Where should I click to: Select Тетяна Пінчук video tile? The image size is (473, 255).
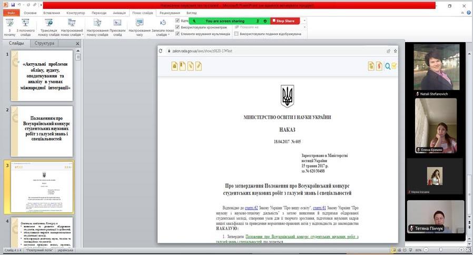click(x=436, y=217)
